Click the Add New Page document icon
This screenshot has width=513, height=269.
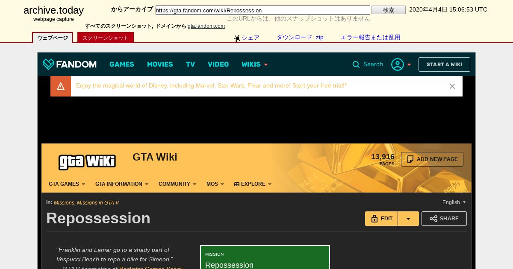[410, 159]
